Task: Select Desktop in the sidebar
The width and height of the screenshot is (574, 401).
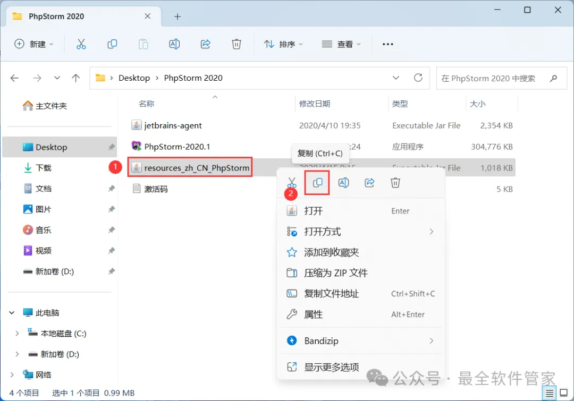Action: click(60, 147)
